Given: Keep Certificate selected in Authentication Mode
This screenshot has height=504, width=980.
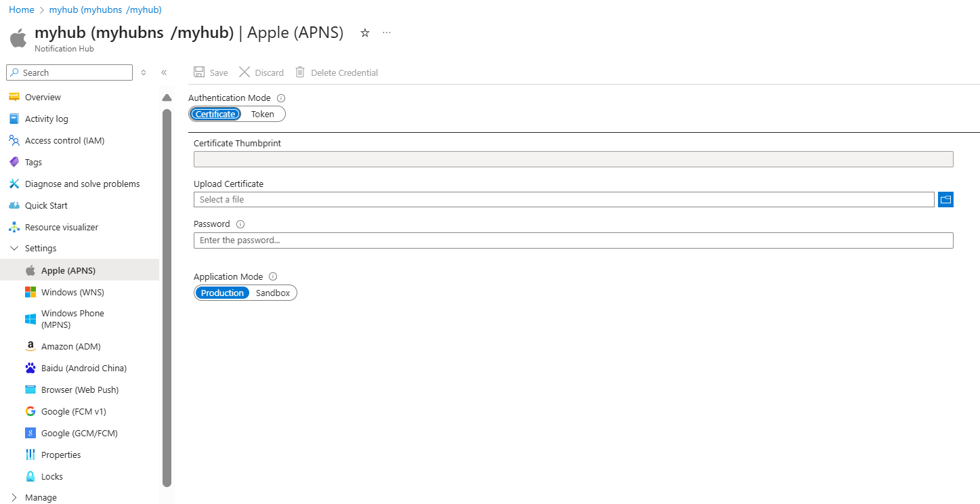Looking at the screenshot, I should click(215, 114).
